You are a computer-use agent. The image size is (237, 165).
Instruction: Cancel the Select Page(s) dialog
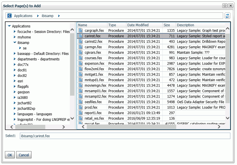(x=24, y=155)
